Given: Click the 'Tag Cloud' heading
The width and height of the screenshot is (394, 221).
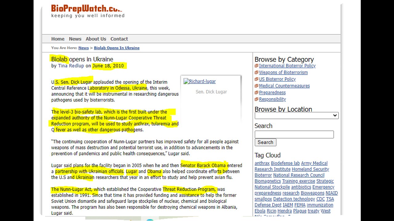Looking at the screenshot, I should pyautogui.click(x=267, y=155).
